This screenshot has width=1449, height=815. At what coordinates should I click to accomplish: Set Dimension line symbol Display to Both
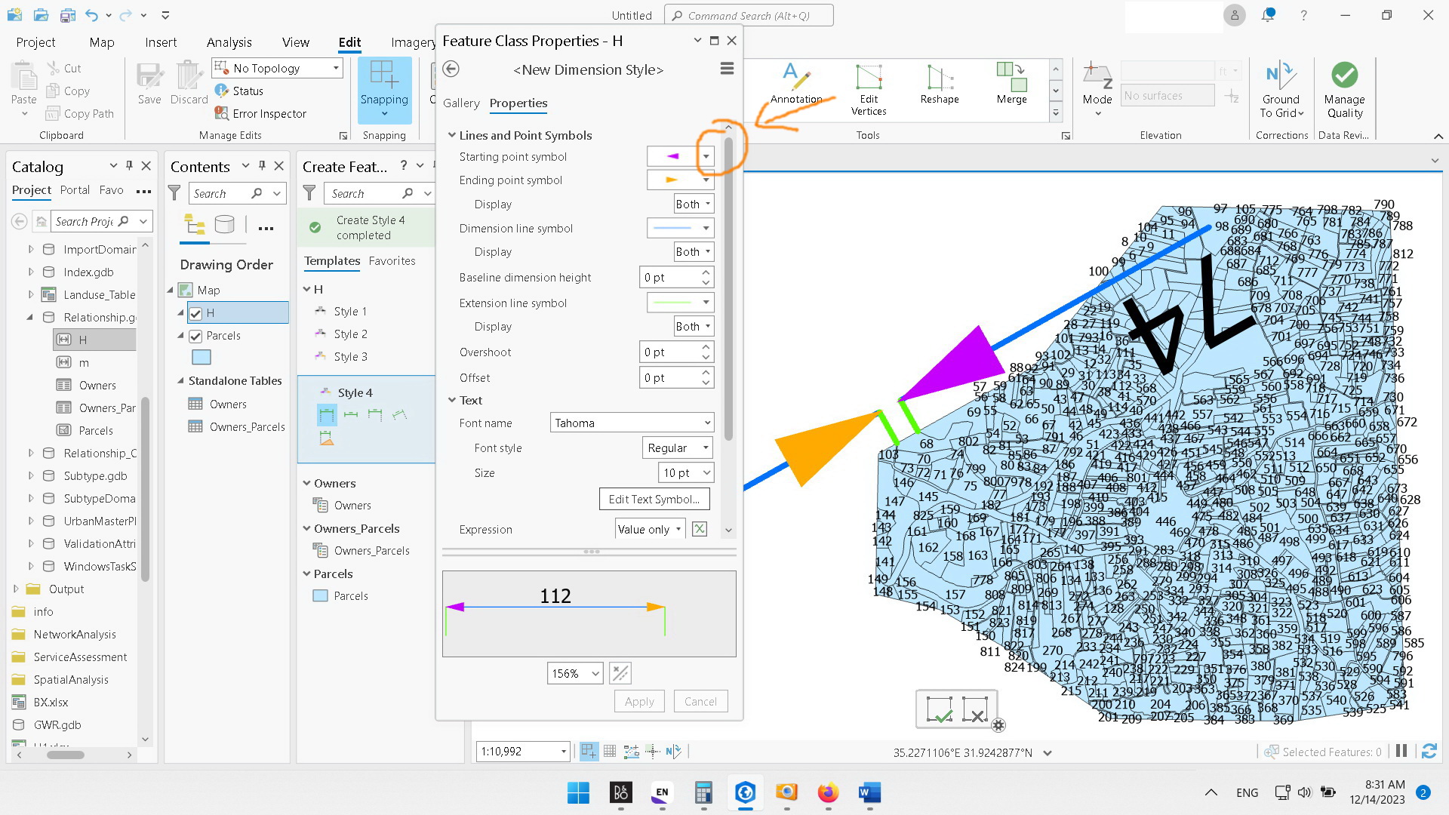point(692,251)
